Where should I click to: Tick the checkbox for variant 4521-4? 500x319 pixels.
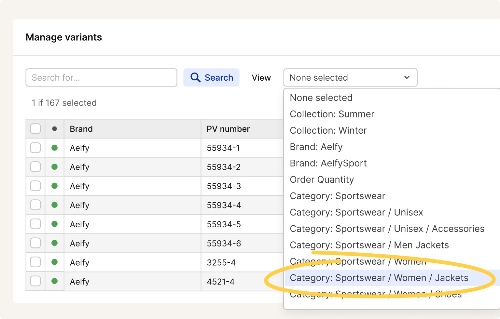tap(35, 281)
